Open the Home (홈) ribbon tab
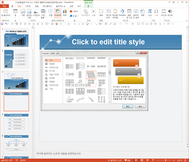Image resolution: width=189 pixels, height=162 pixels. coord(12,6)
